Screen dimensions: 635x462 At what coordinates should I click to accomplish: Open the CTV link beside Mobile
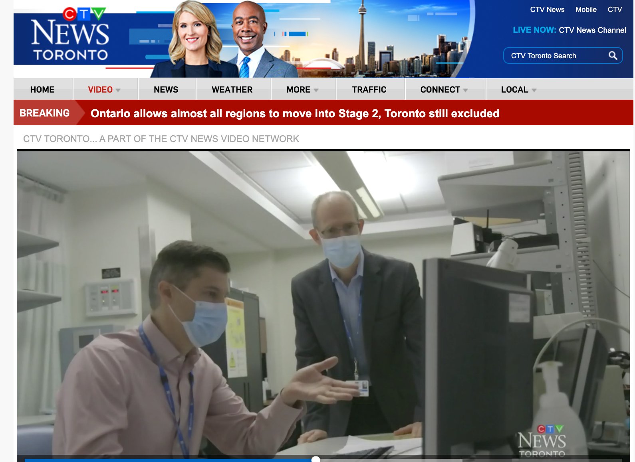pos(615,10)
